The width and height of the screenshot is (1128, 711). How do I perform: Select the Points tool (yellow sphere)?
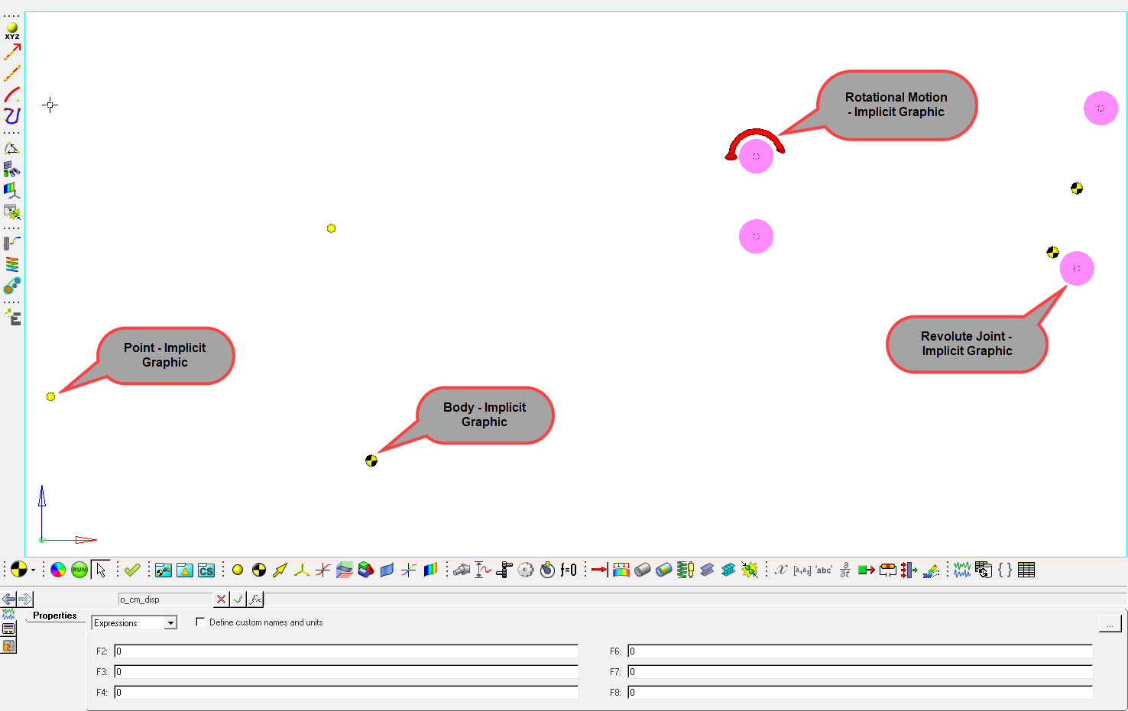[x=238, y=570]
